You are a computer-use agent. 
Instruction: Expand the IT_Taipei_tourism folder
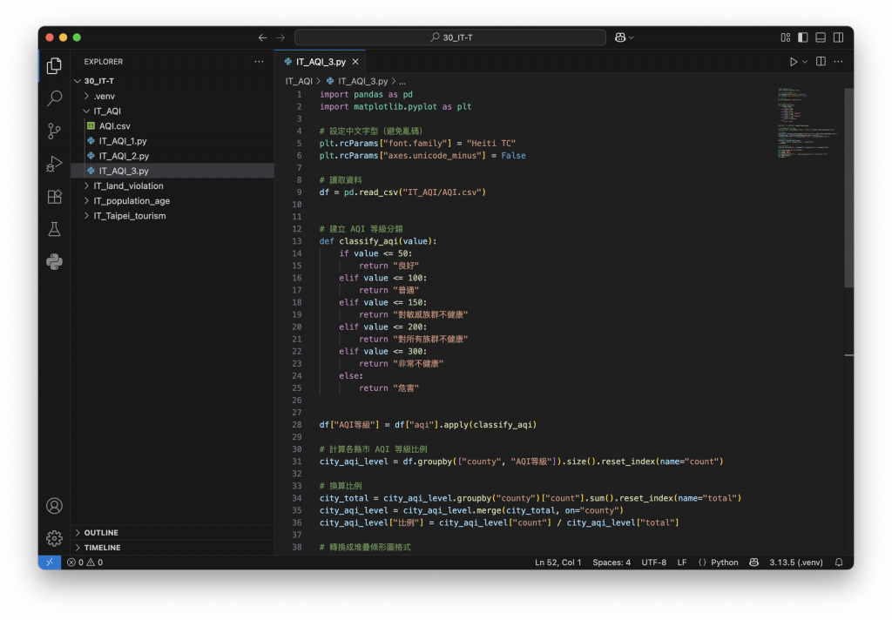tap(86, 216)
